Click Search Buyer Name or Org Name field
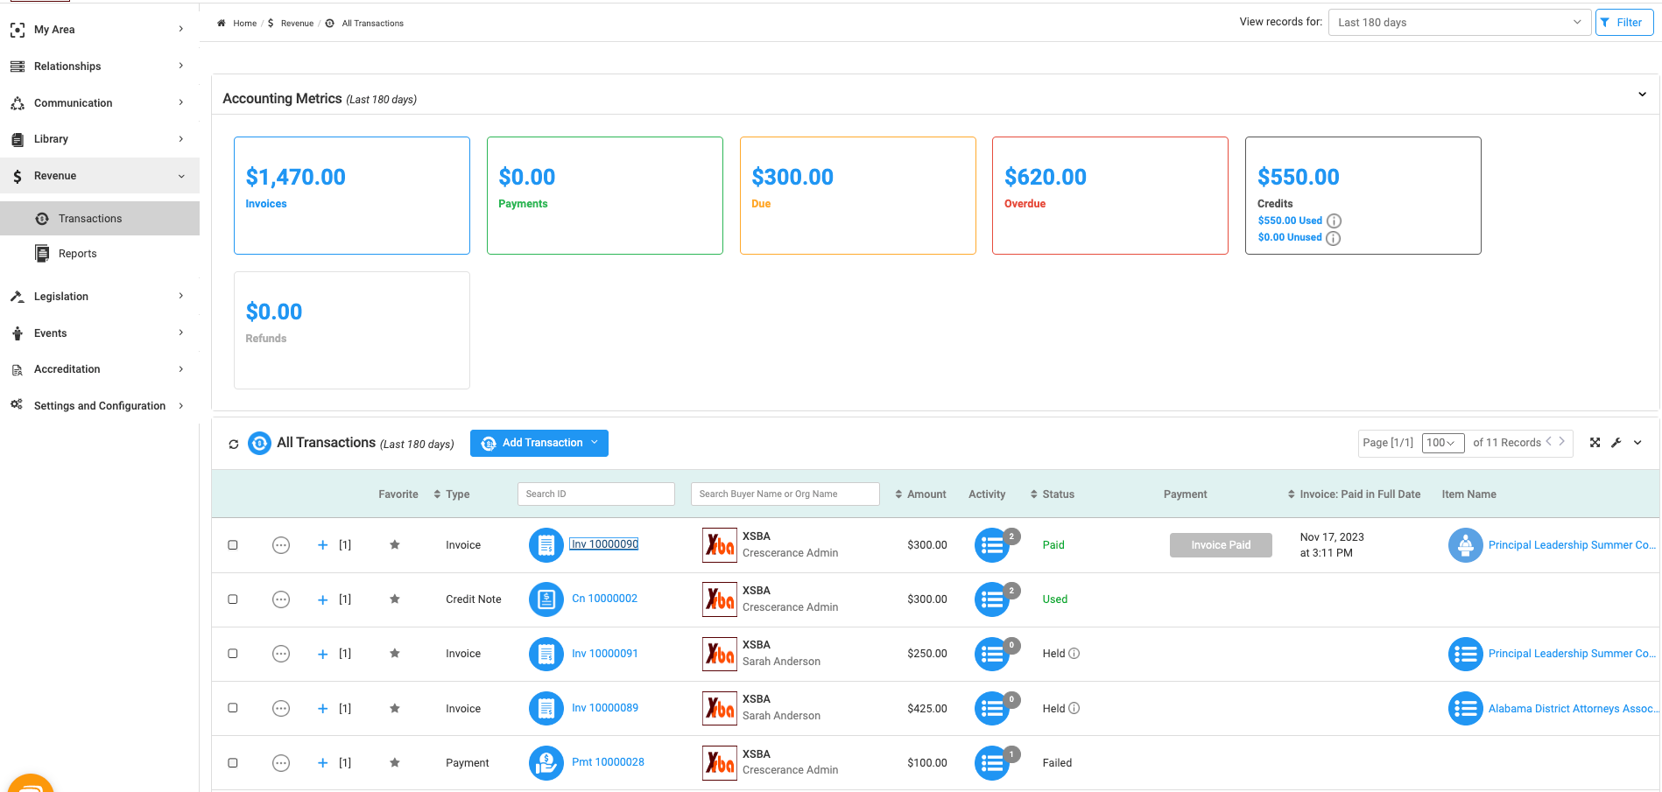This screenshot has width=1662, height=792. pyautogui.click(x=785, y=494)
